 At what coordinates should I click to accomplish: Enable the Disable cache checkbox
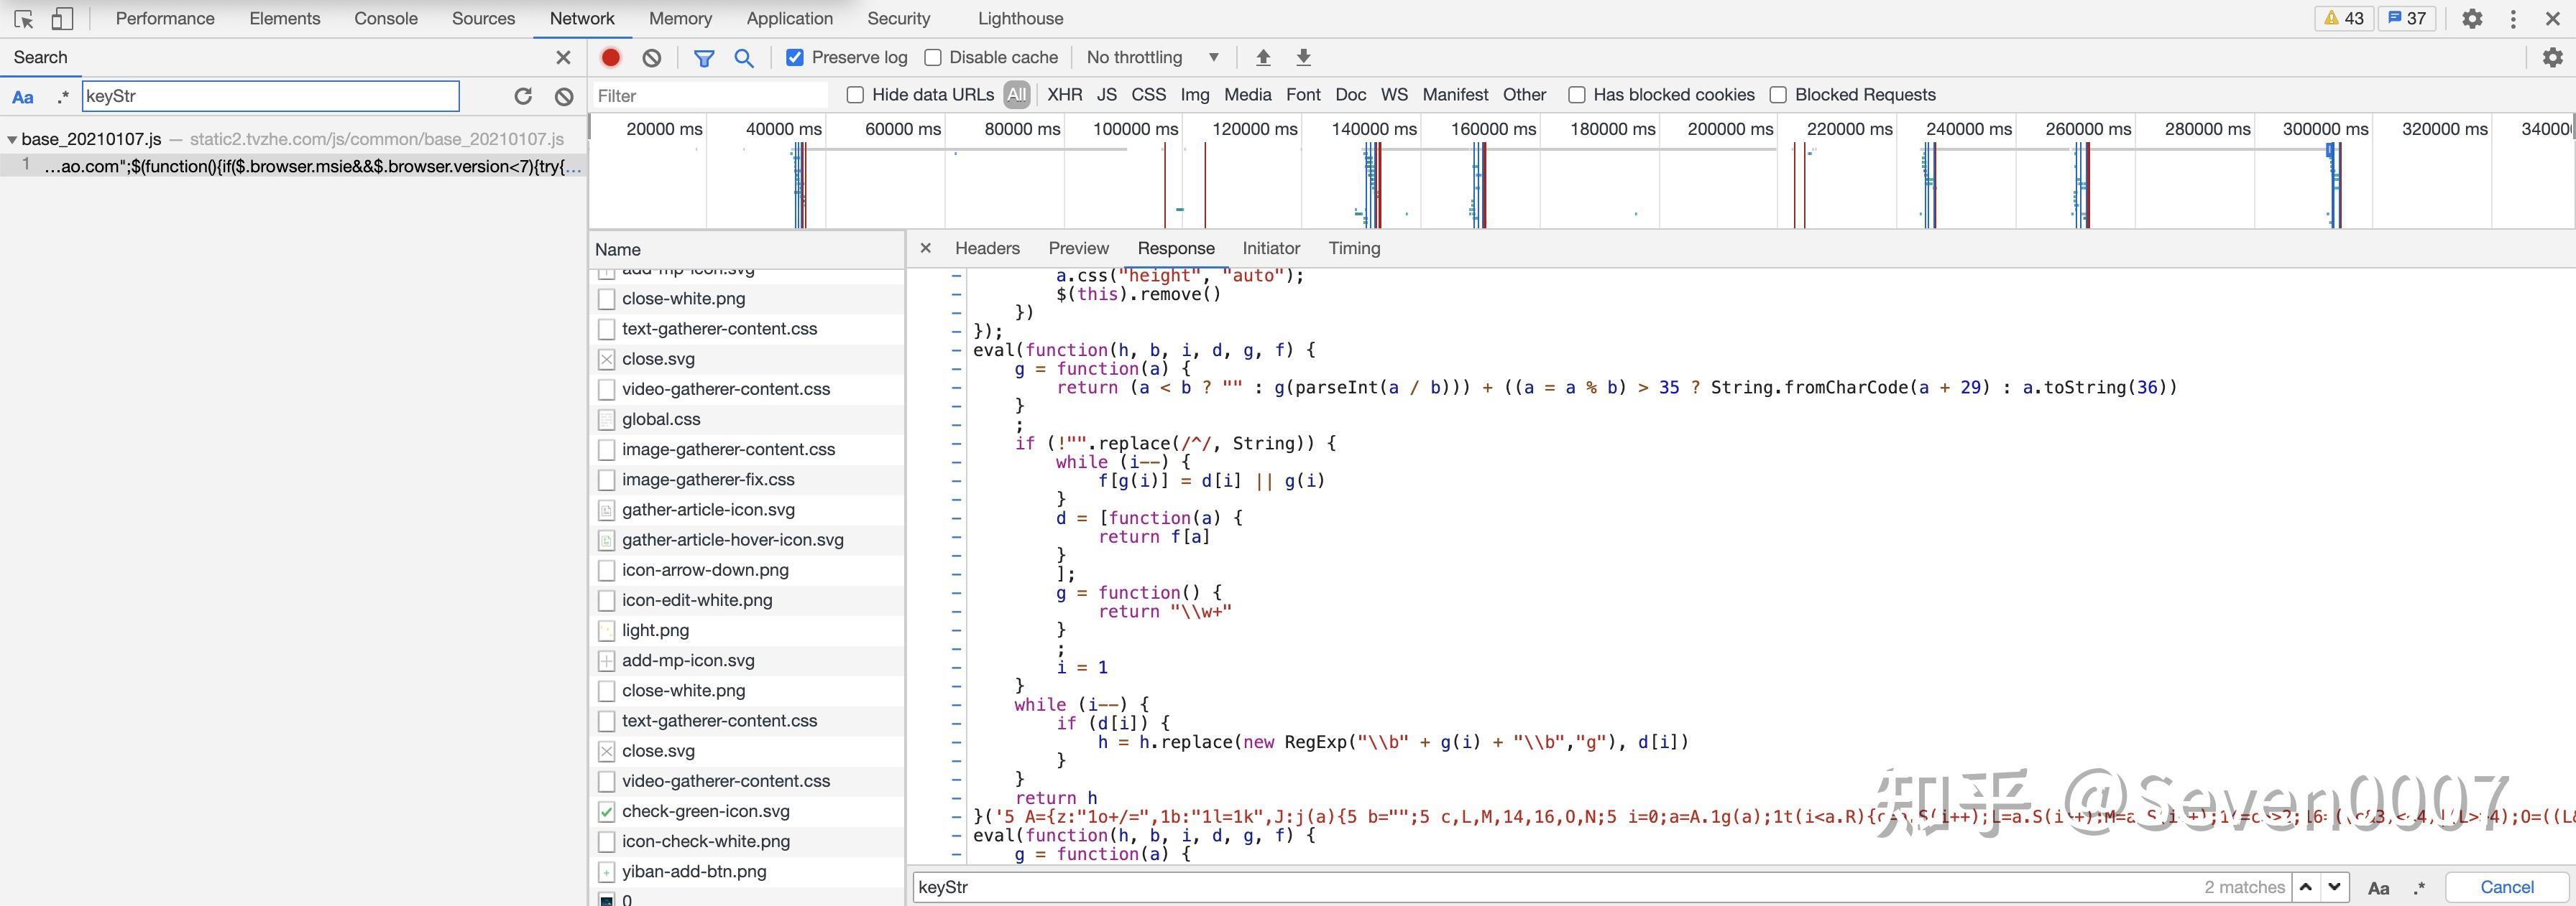tap(933, 58)
